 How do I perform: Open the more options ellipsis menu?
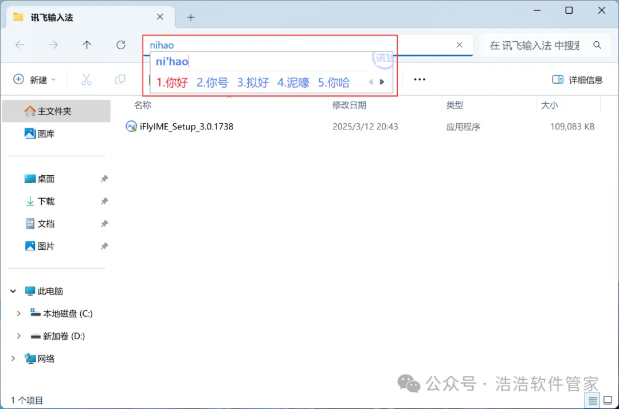[419, 80]
